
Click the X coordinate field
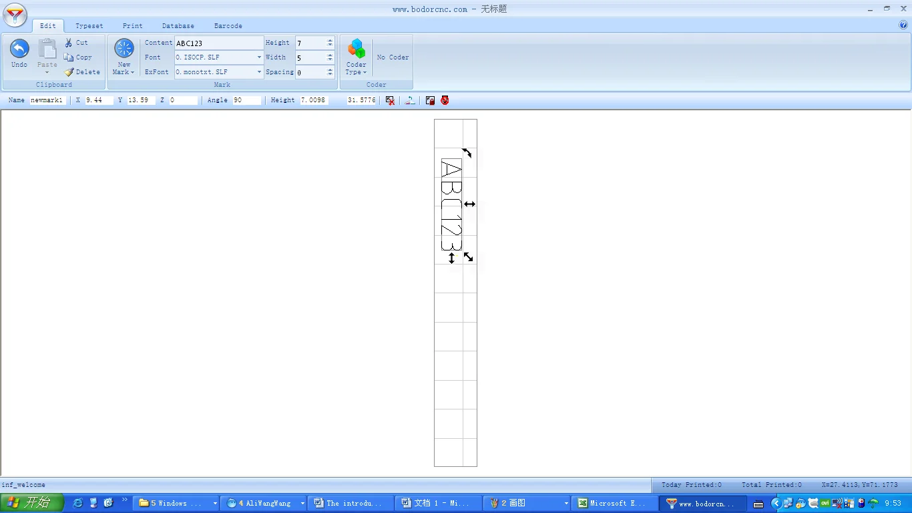pos(99,100)
